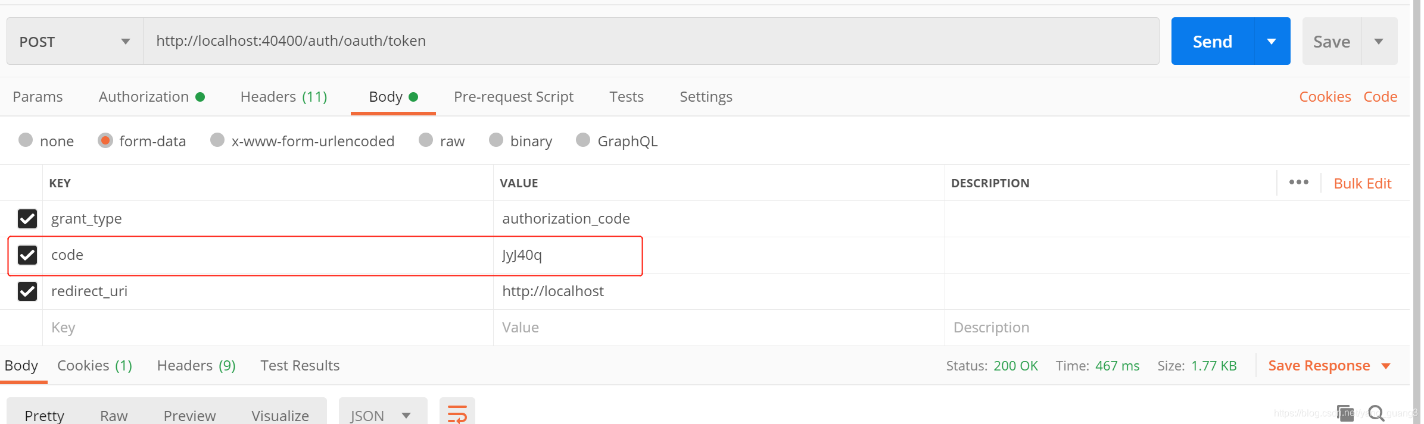This screenshot has height=424, width=1424.
Task: Open the Bulk Edit link
Action: [1362, 183]
